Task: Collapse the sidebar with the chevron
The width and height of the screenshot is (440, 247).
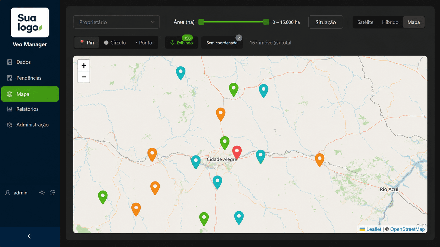Action: tap(29, 236)
